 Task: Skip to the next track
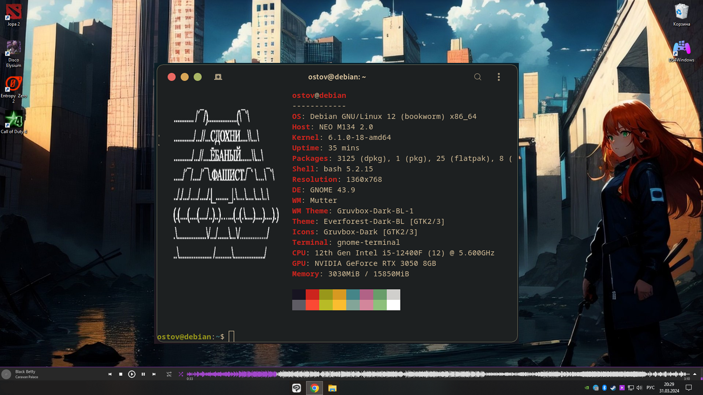click(154, 374)
